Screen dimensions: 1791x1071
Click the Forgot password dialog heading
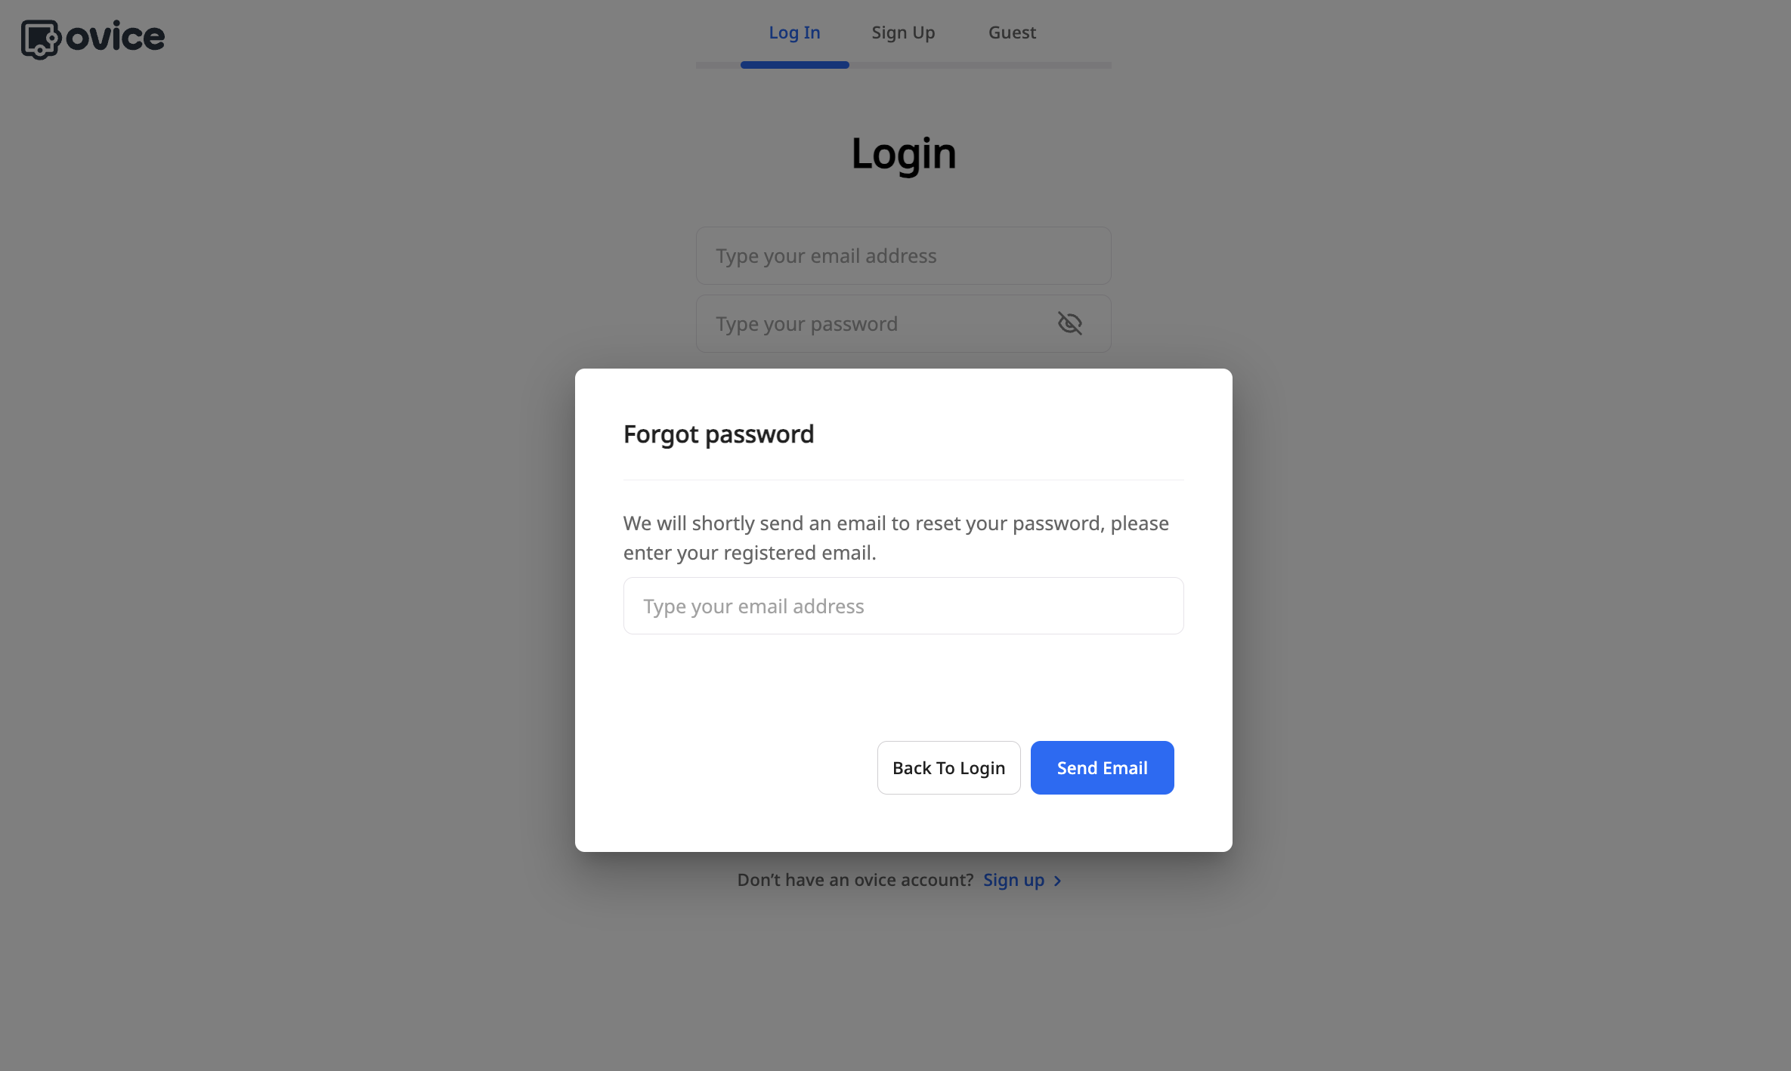coord(718,434)
